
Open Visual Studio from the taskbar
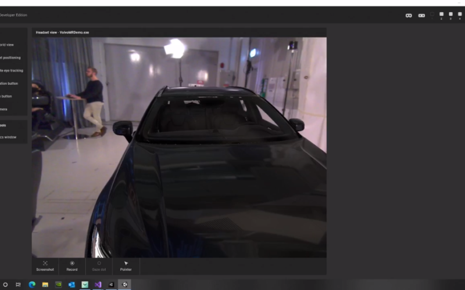tap(98, 284)
